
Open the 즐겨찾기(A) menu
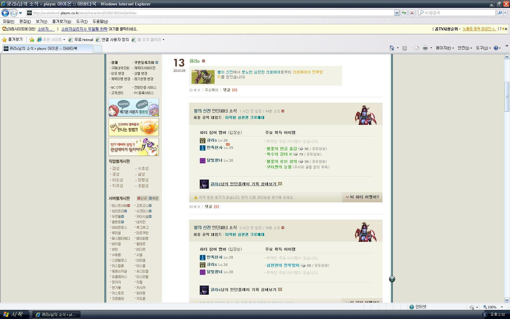pos(61,21)
